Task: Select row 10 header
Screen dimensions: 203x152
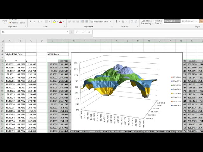Action: coord(2,74)
